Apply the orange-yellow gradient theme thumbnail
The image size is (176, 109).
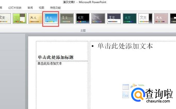coord(35,19)
